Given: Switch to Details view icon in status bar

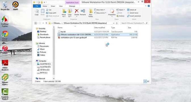Looking at the screenshot, I should click(145, 81).
